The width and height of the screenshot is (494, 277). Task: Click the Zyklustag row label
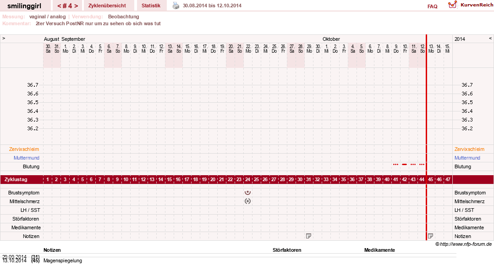click(x=16, y=180)
